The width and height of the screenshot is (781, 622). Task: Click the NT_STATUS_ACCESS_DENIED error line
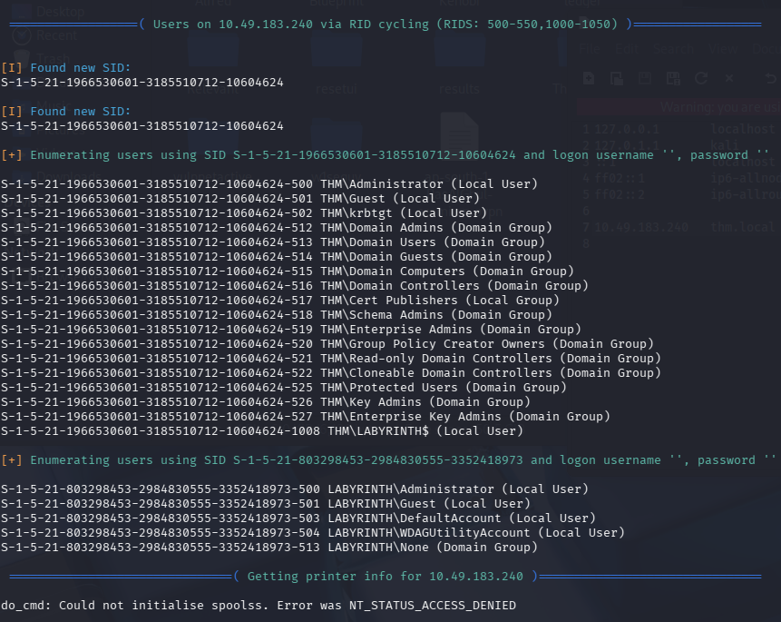pyautogui.click(x=259, y=606)
